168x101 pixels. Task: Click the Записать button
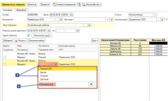tap(32, 4)
